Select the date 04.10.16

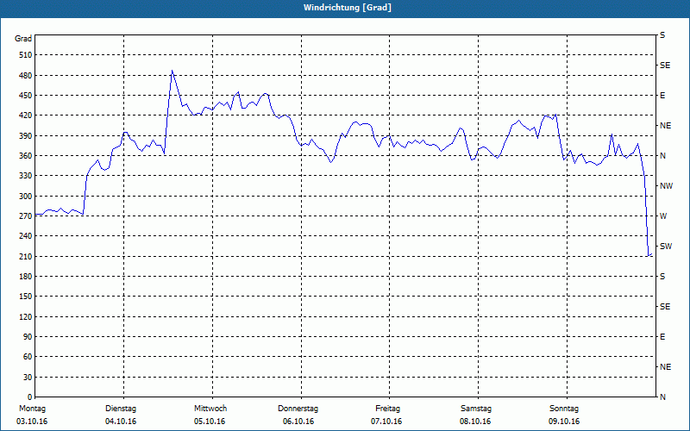pyautogui.click(x=121, y=422)
